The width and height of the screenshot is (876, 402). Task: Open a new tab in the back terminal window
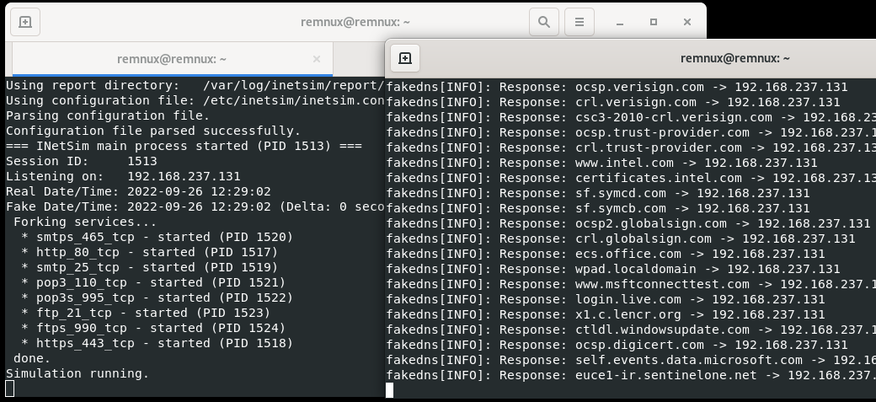[x=25, y=22]
